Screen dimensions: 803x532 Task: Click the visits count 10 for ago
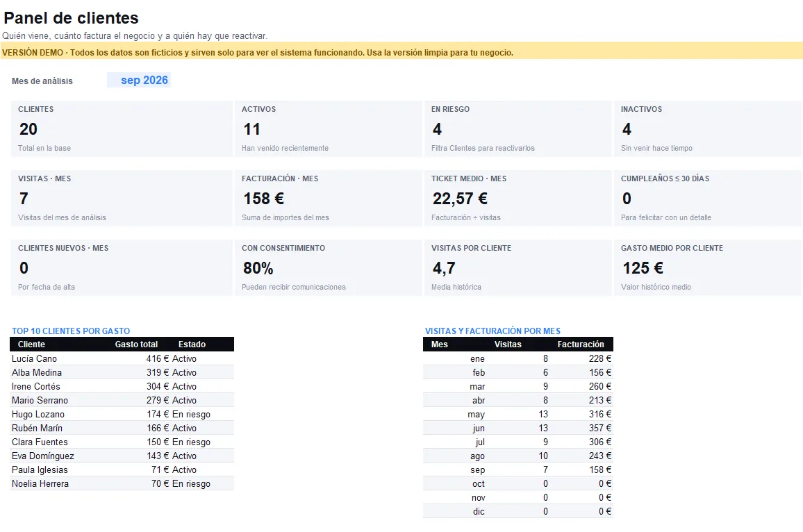pos(543,456)
